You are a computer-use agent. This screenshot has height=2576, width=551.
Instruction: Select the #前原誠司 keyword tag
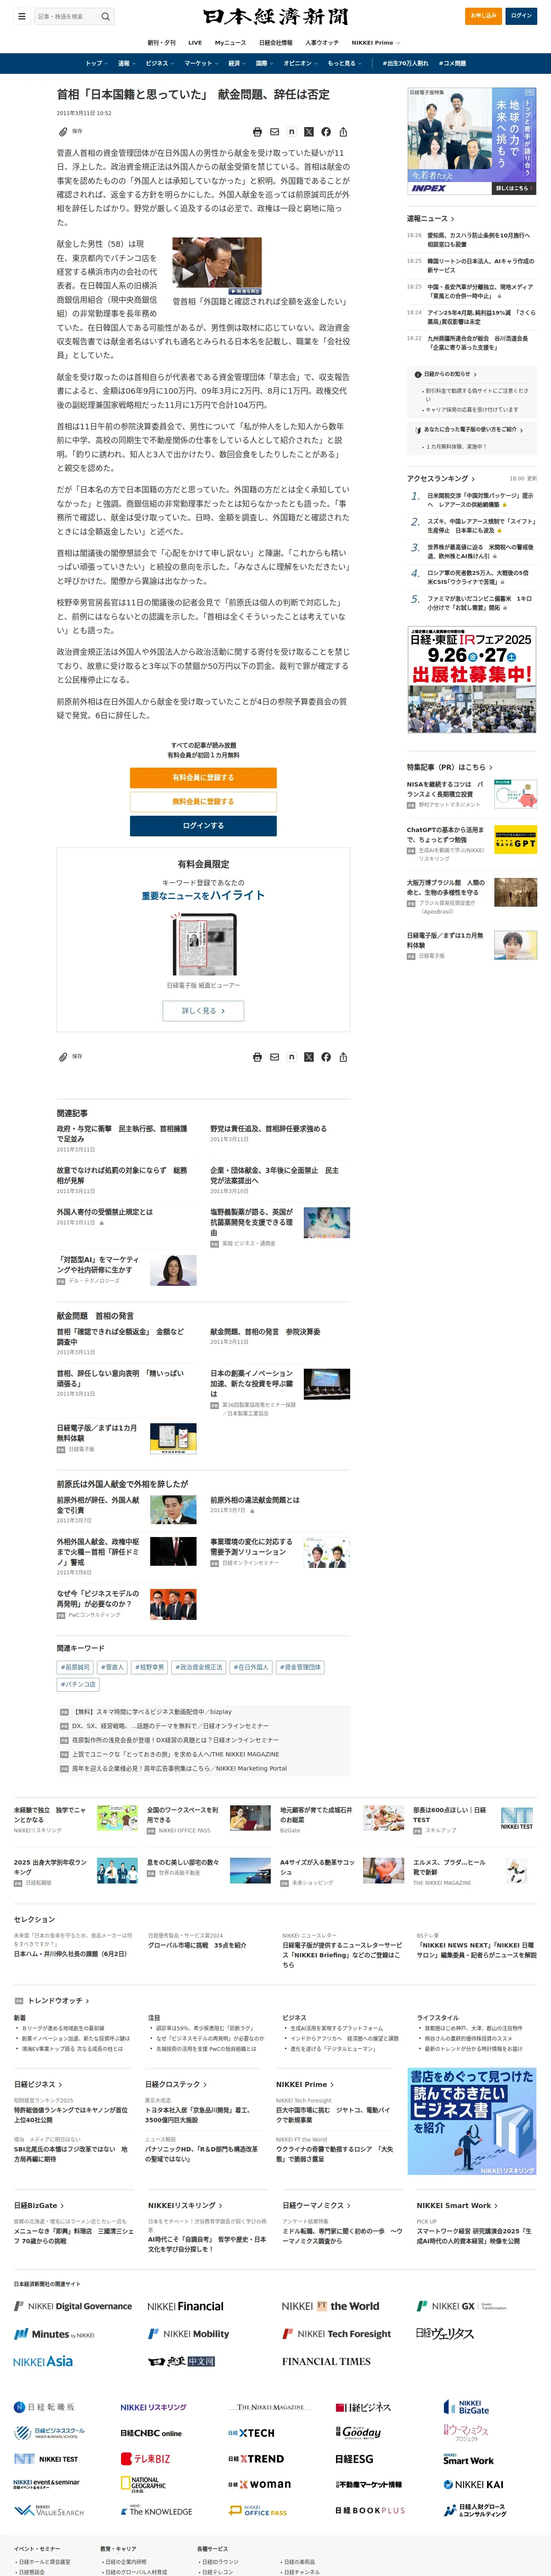click(75, 1667)
